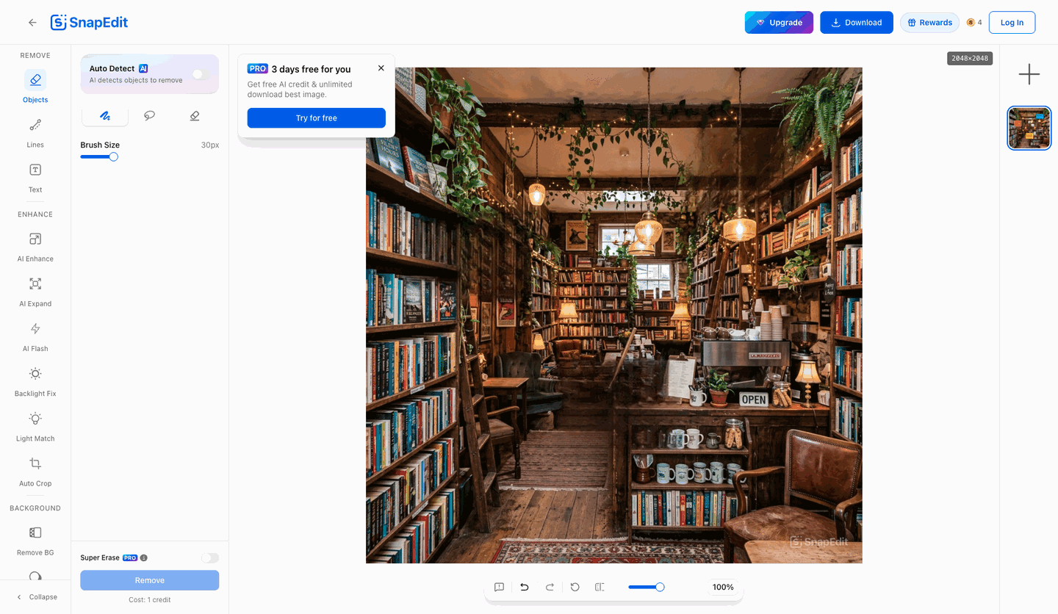Click the zoom slider handle

pos(660,587)
